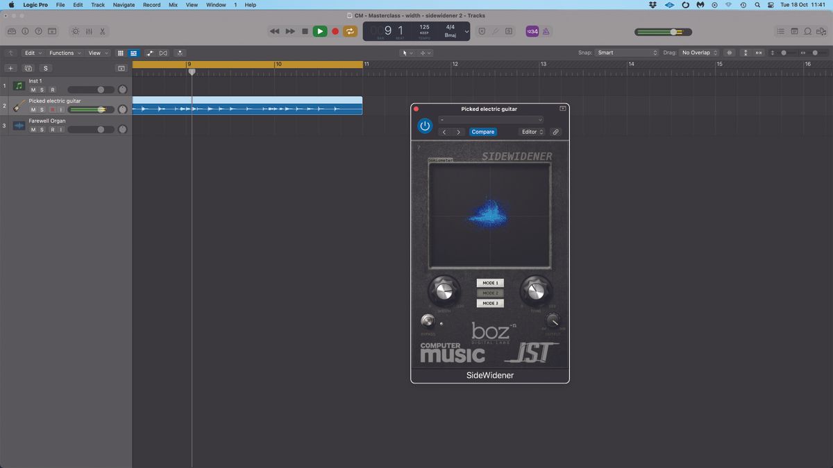
Task: Enable the count-in (1234 icon)
Action: click(x=531, y=31)
